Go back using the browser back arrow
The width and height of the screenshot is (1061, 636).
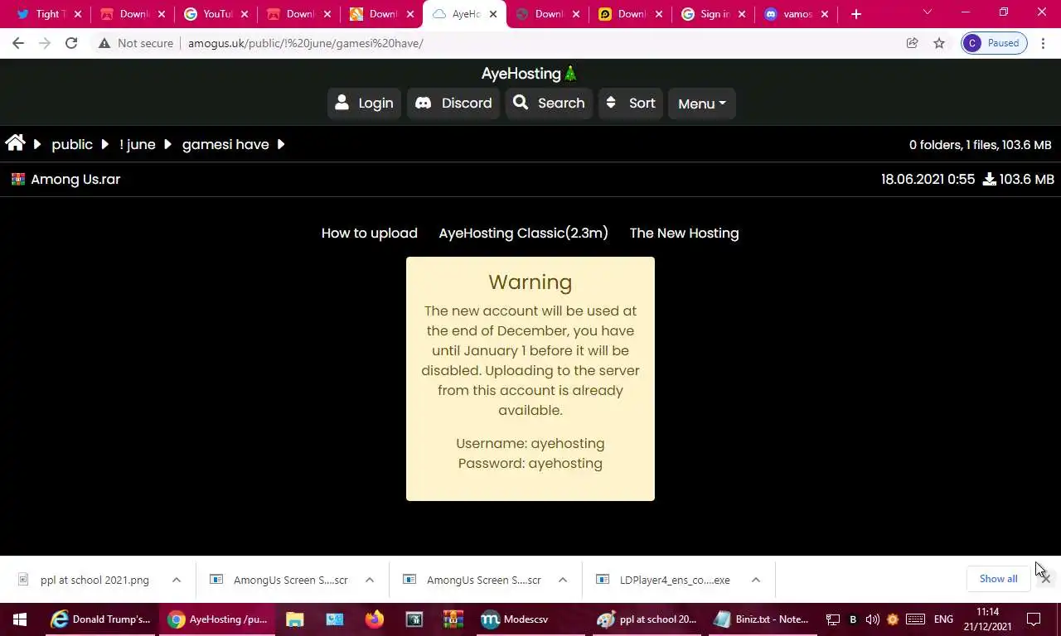tap(18, 43)
